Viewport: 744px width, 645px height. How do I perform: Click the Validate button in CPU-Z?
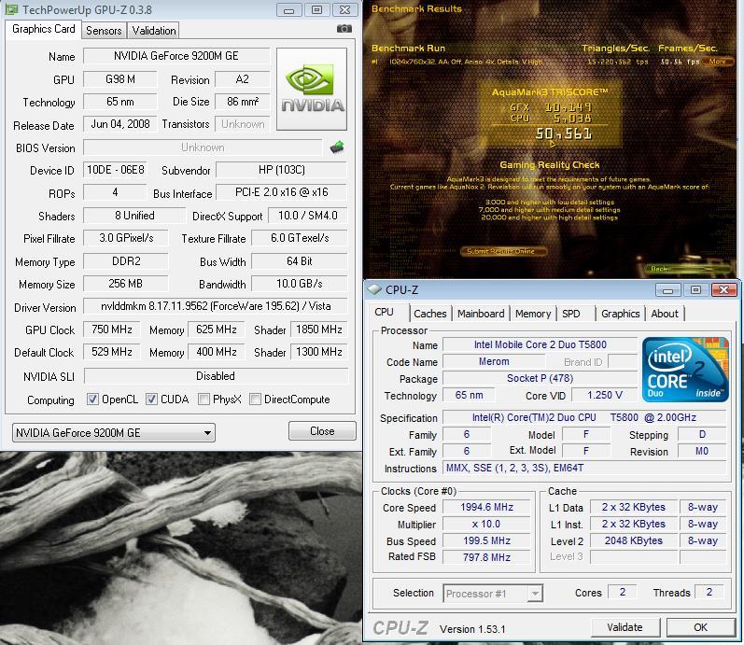[x=625, y=627]
